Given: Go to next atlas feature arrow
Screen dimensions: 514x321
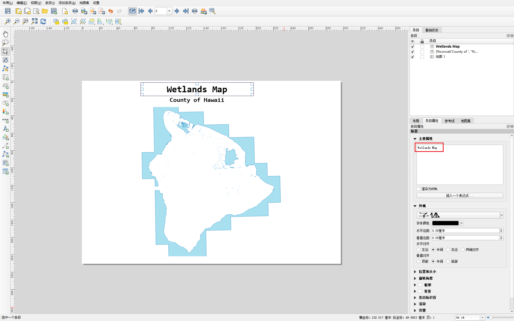Looking at the screenshot, I should coord(177,11).
